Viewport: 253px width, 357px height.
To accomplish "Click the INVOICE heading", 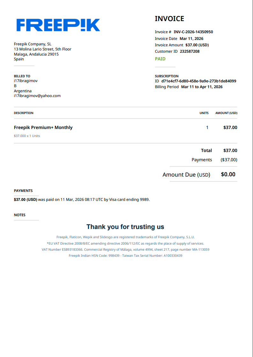I will click(169, 19).
